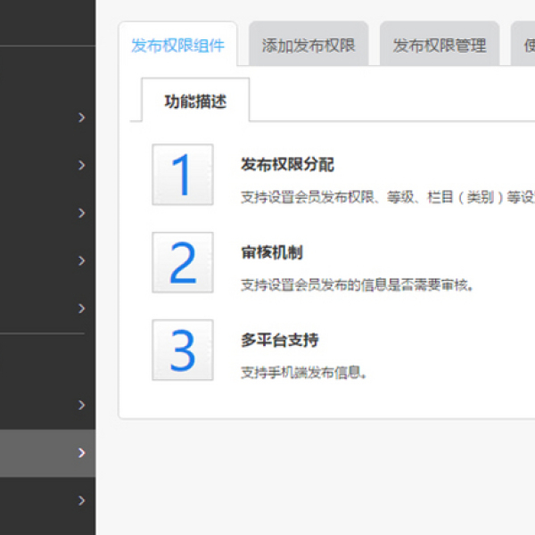Click the 支持手机端发布信息 description text
The width and height of the screenshot is (535, 535).
pyautogui.click(x=304, y=373)
